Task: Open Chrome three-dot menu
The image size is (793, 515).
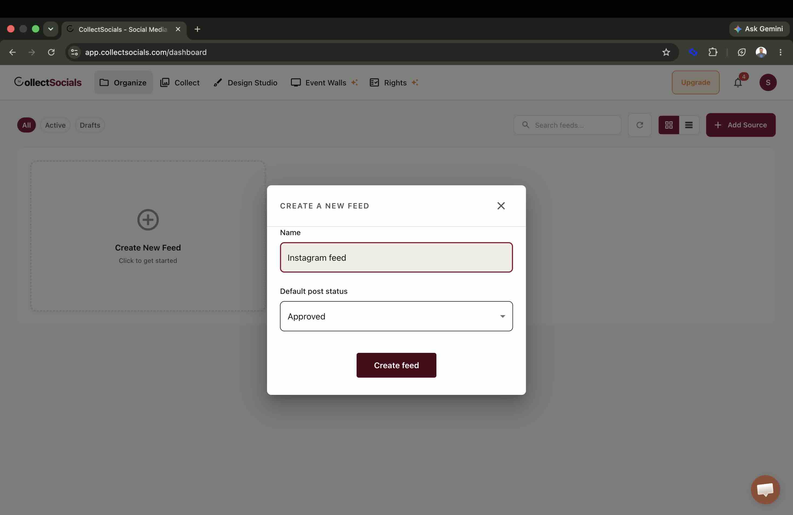Action: coord(780,52)
